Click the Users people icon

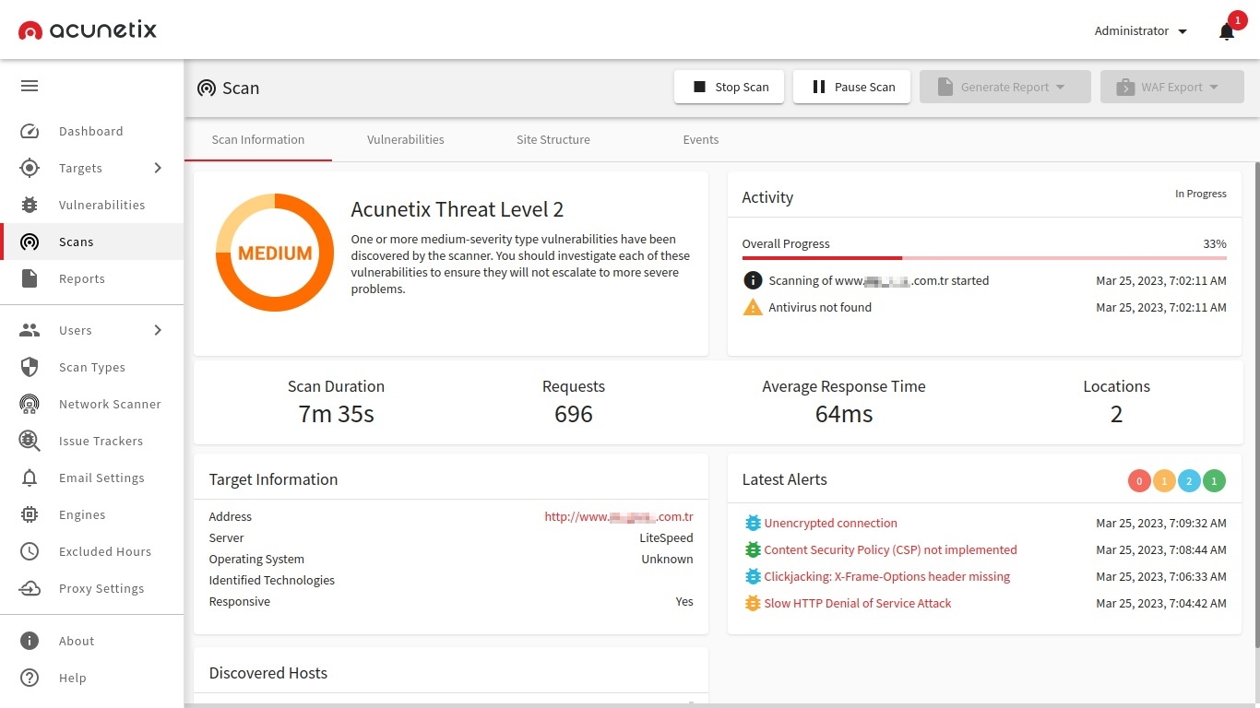coord(30,330)
